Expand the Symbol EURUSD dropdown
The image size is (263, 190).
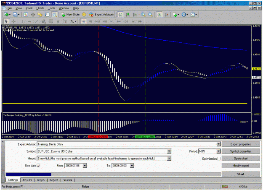coord(169,151)
